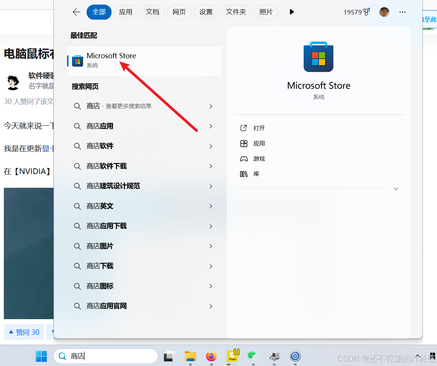437x366 pixels.
Task: Expand chevron next to 商店图片
Action: point(211,246)
